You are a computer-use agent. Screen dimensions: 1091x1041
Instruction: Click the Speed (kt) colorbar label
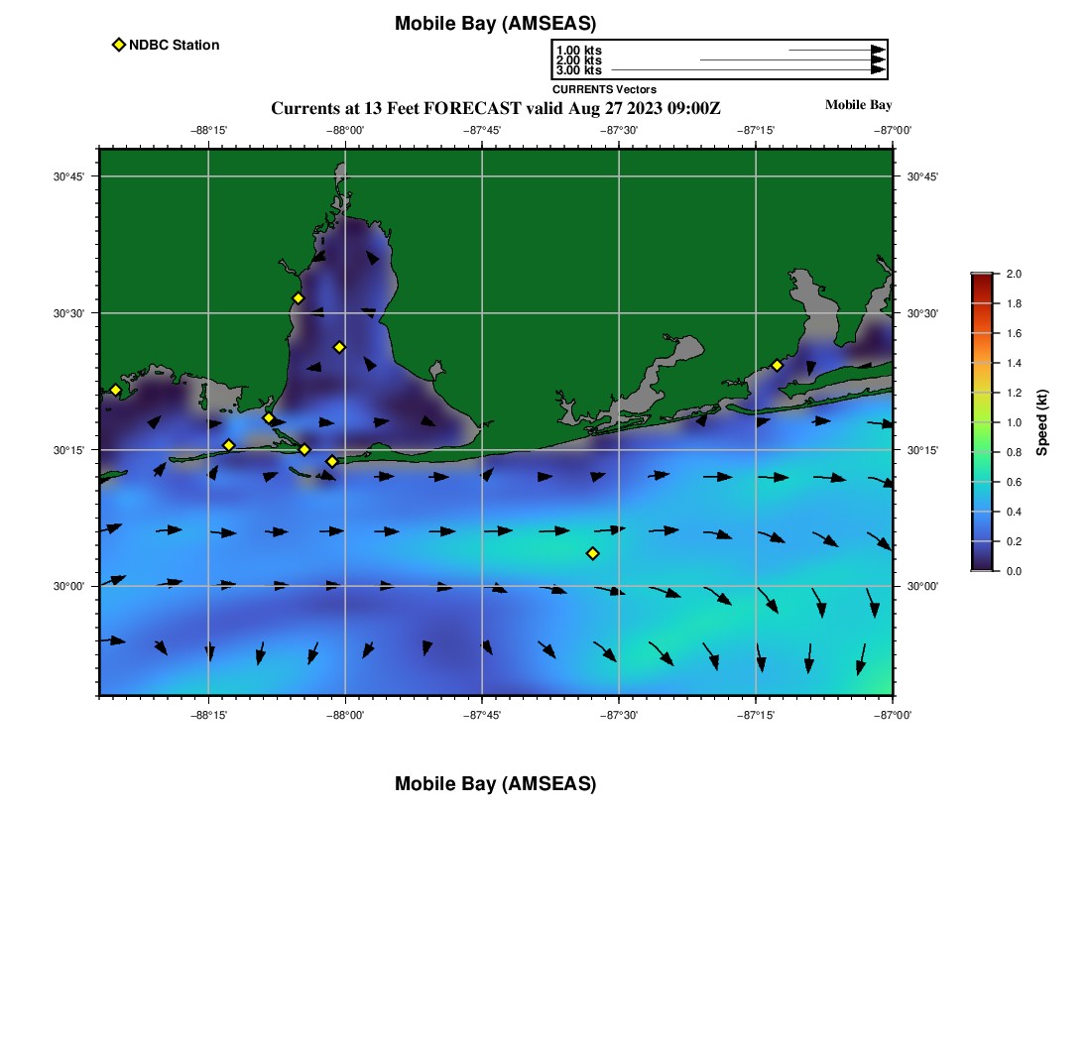(x=1042, y=422)
